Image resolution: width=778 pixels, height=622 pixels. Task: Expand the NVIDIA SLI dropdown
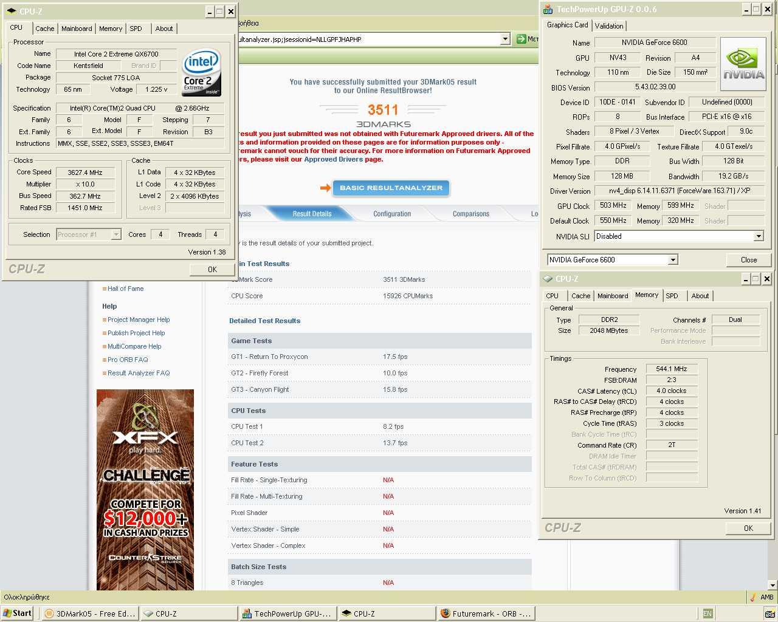click(x=759, y=236)
